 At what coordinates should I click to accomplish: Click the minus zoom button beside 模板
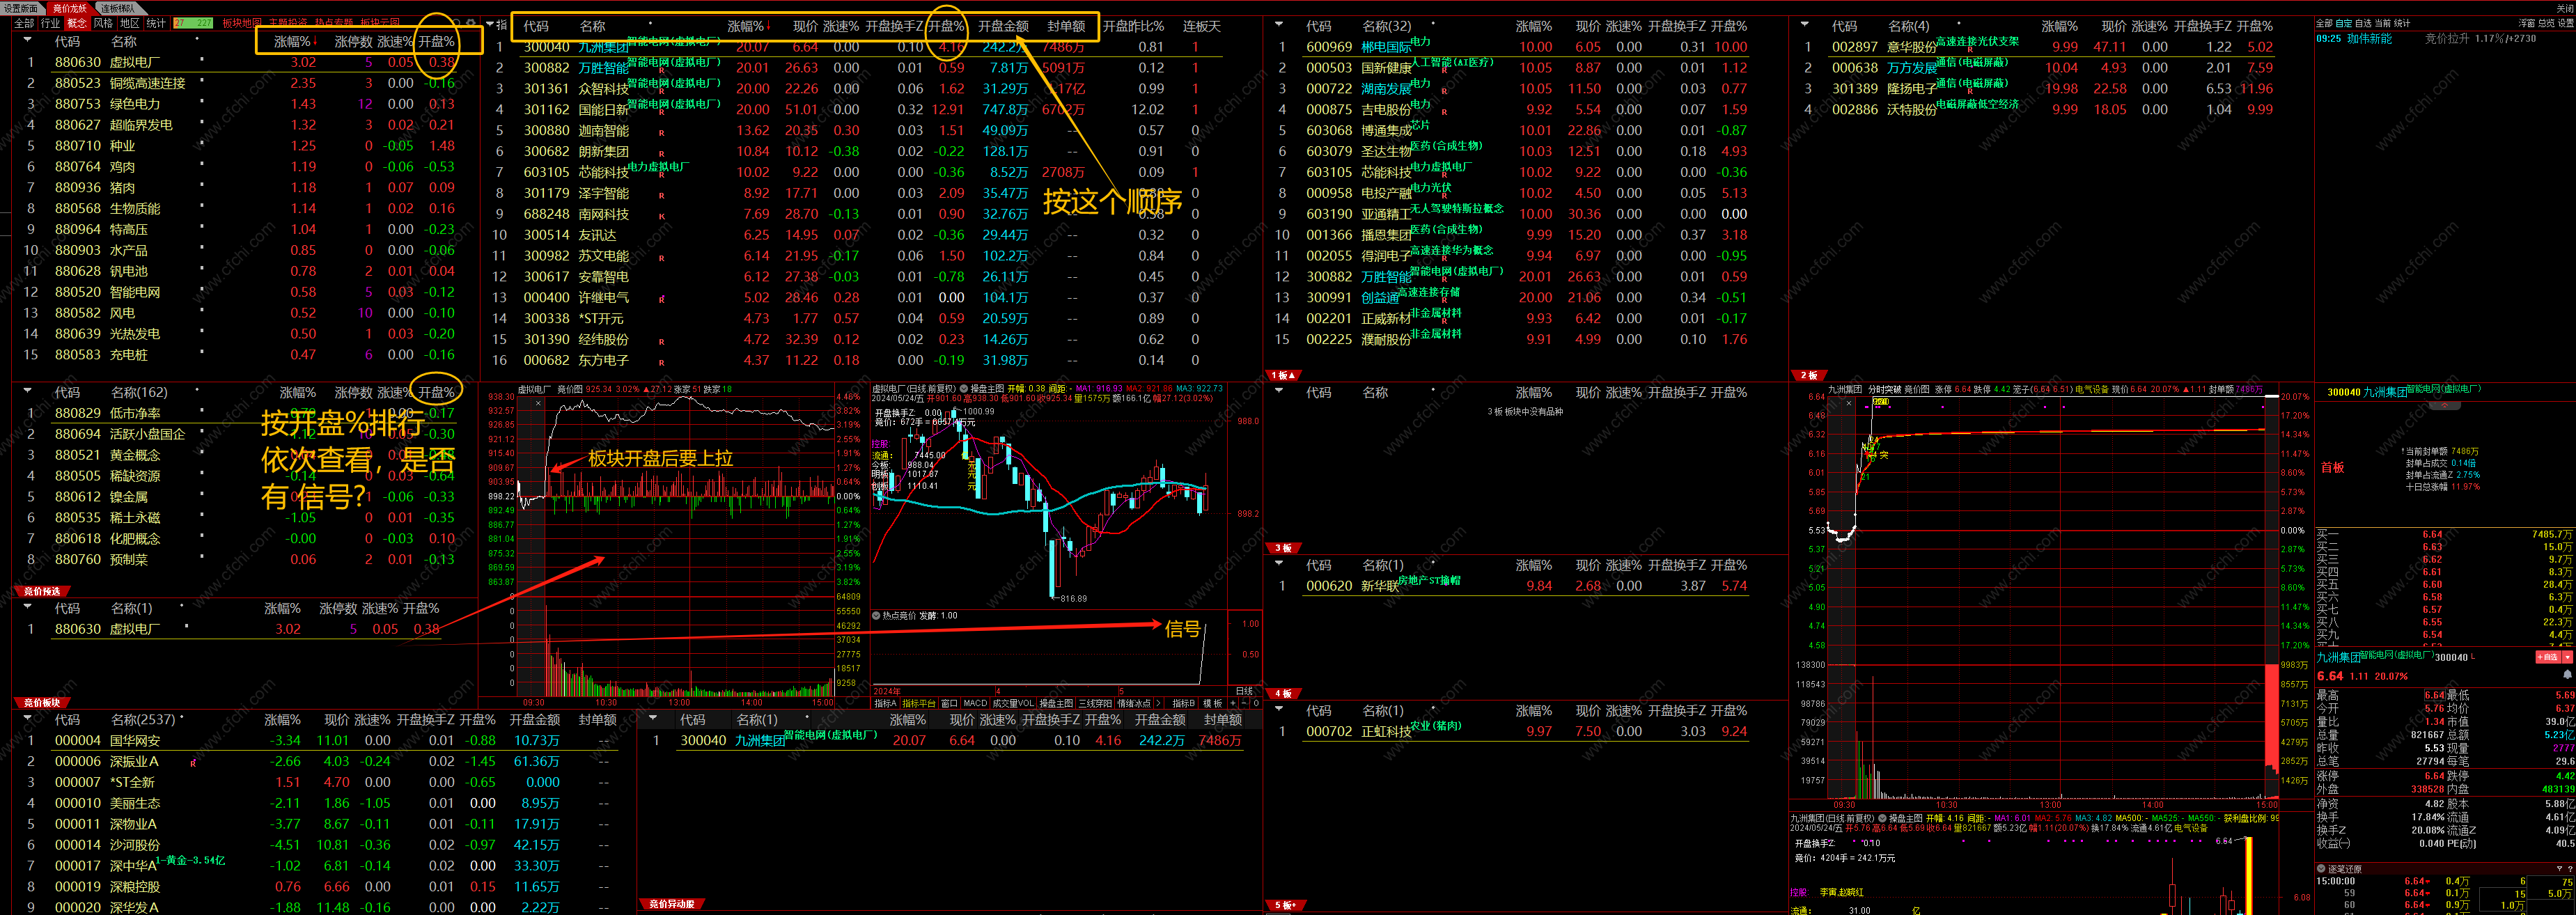pos(1244,704)
